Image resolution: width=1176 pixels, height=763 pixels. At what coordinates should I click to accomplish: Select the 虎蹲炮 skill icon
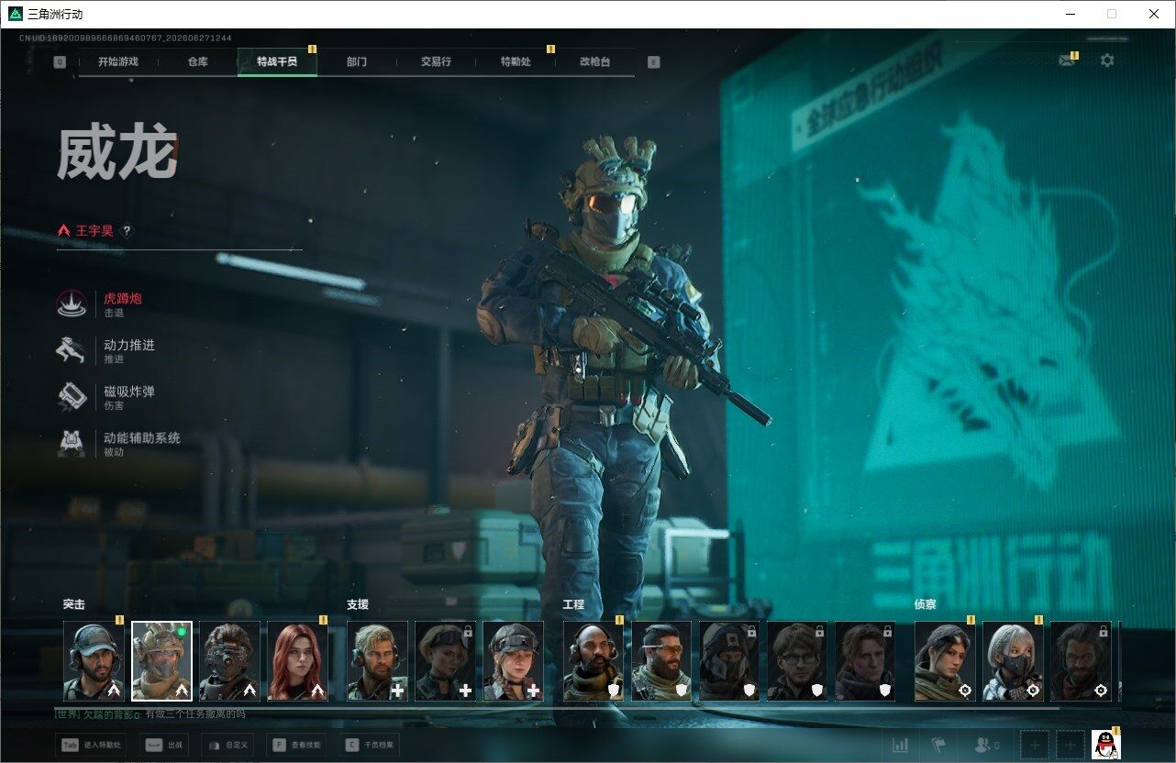pyautogui.click(x=72, y=304)
